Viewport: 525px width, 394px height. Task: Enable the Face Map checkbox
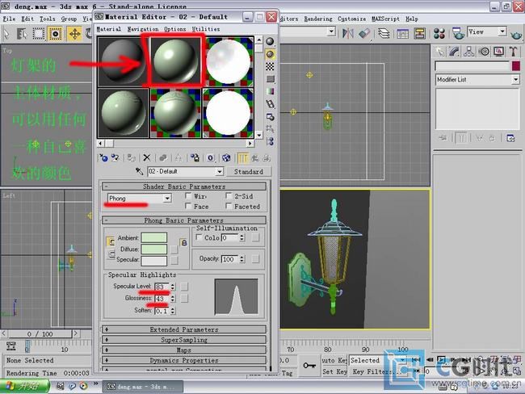click(x=188, y=206)
